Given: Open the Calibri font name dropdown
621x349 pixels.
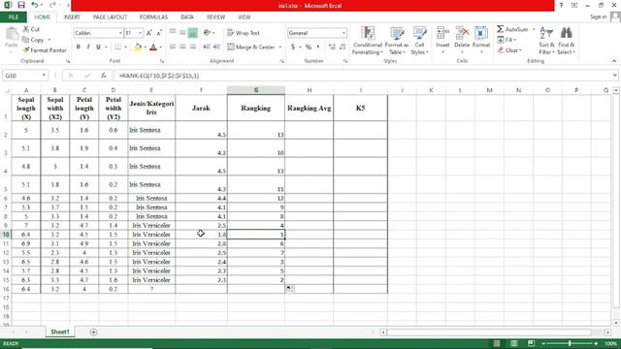Looking at the screenshot, I should tap(120, 33).
